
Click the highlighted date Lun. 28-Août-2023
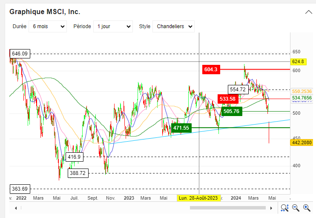point(198,198)
